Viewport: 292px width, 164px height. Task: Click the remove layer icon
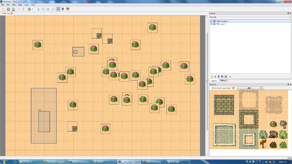coord(226,77)
